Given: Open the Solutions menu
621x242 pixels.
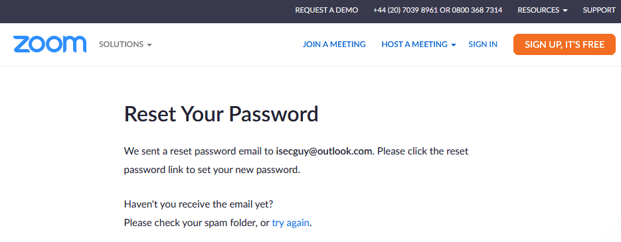Looking at the screenshot, I should 125,44.
